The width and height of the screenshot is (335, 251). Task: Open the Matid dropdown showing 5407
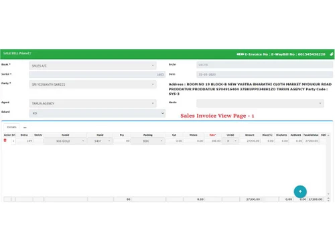click(x=100, y=141)
